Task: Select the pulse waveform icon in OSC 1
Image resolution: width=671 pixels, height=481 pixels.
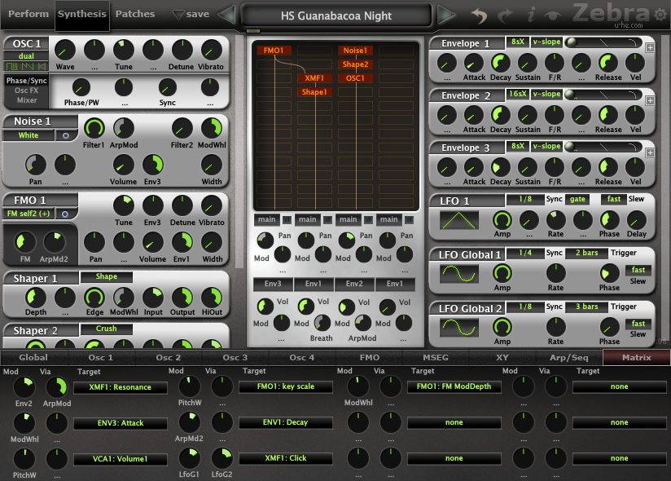Action: pos(11,66)
